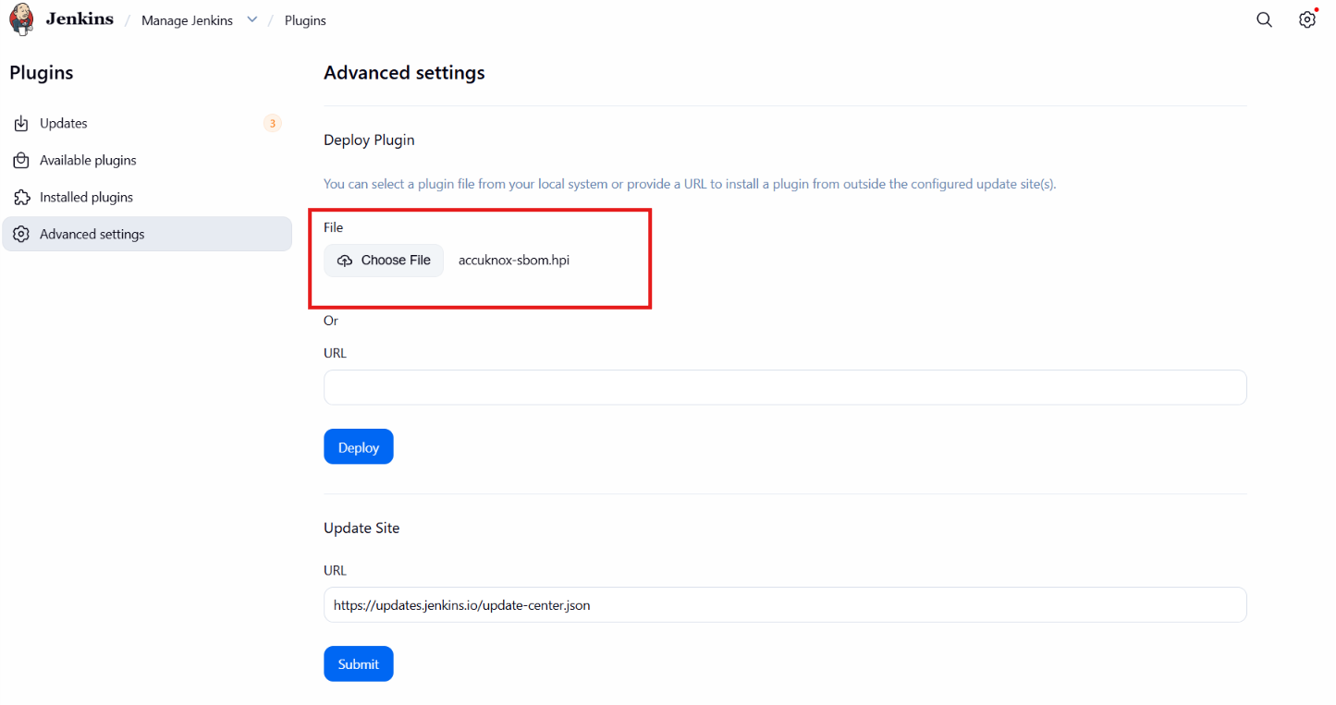
Task: Click the Advanced settings page heading
Action: [404, 73]
